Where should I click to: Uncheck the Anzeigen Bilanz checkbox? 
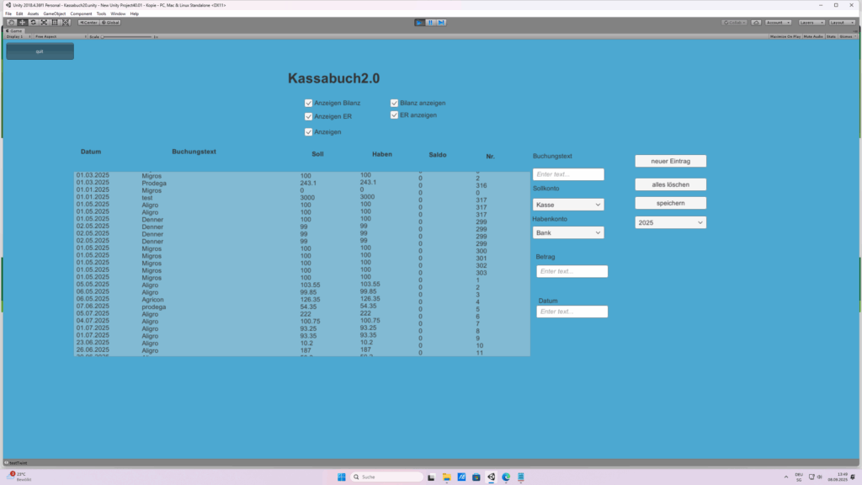(309, 103)
